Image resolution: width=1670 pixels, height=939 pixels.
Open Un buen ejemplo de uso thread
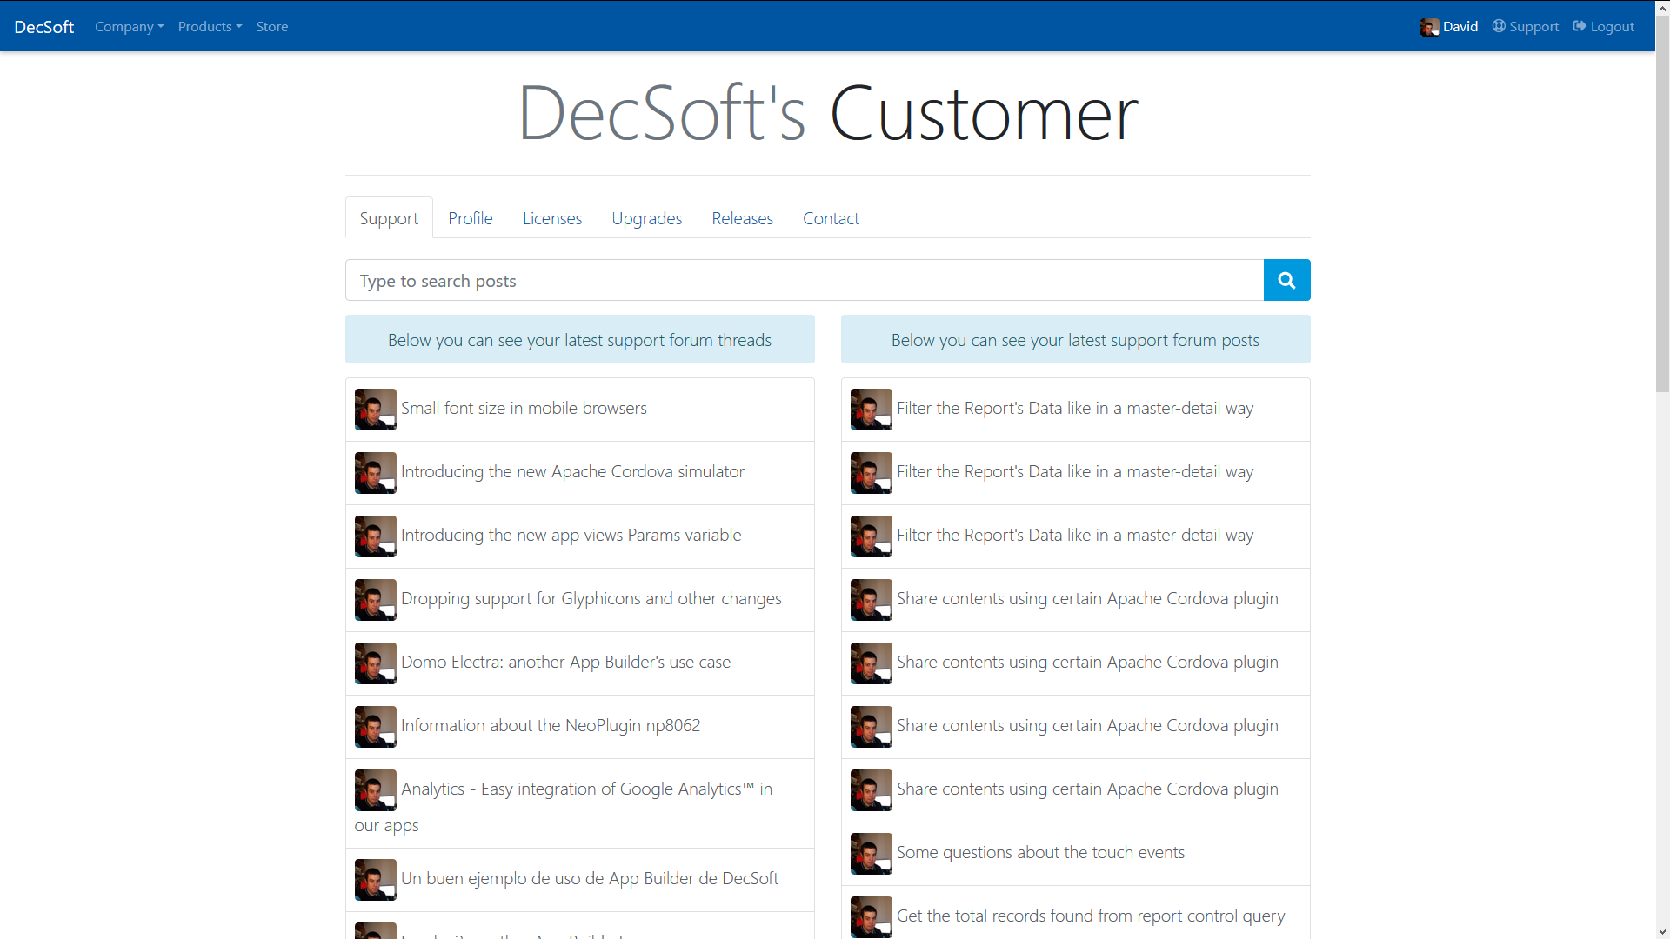pos(590,878)
